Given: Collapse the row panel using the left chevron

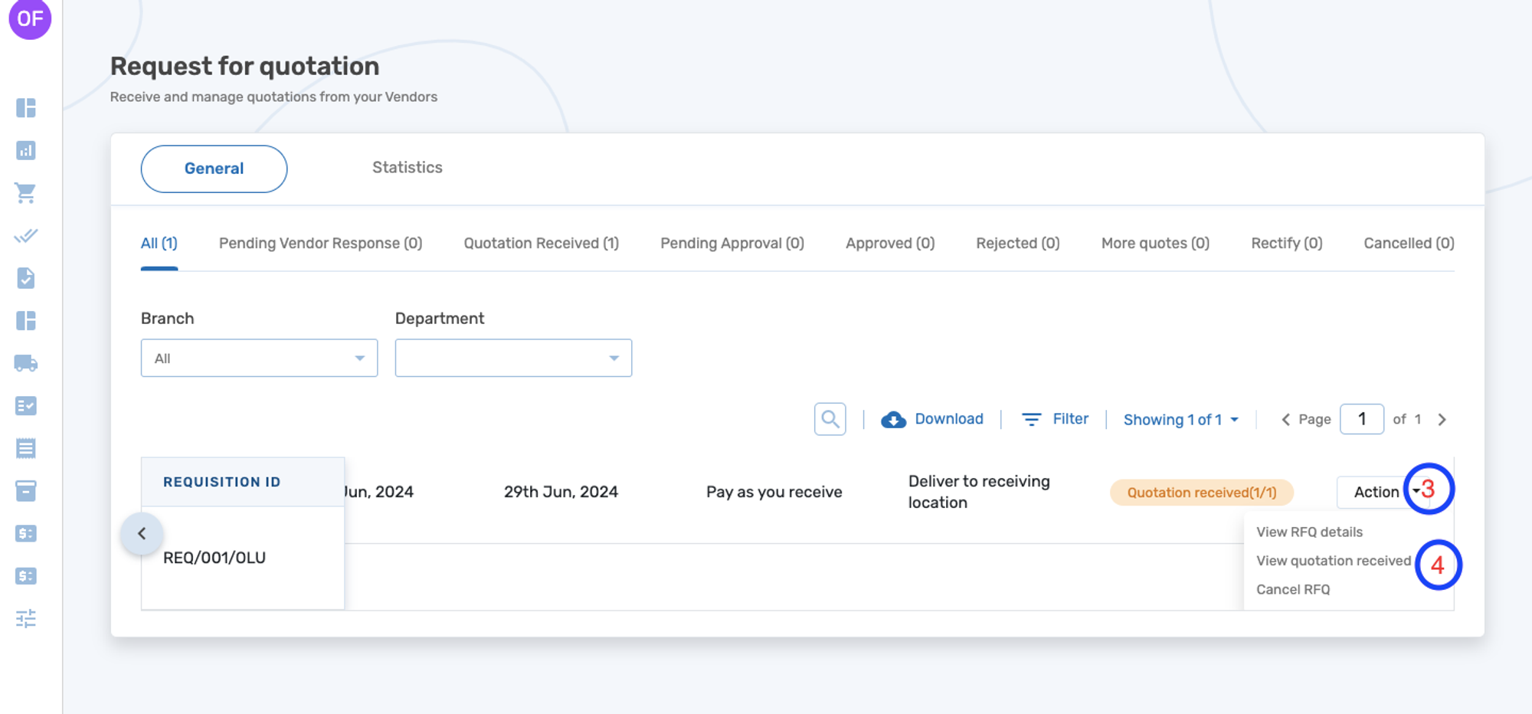Looking at the screenshot, I should click(142, 534).
